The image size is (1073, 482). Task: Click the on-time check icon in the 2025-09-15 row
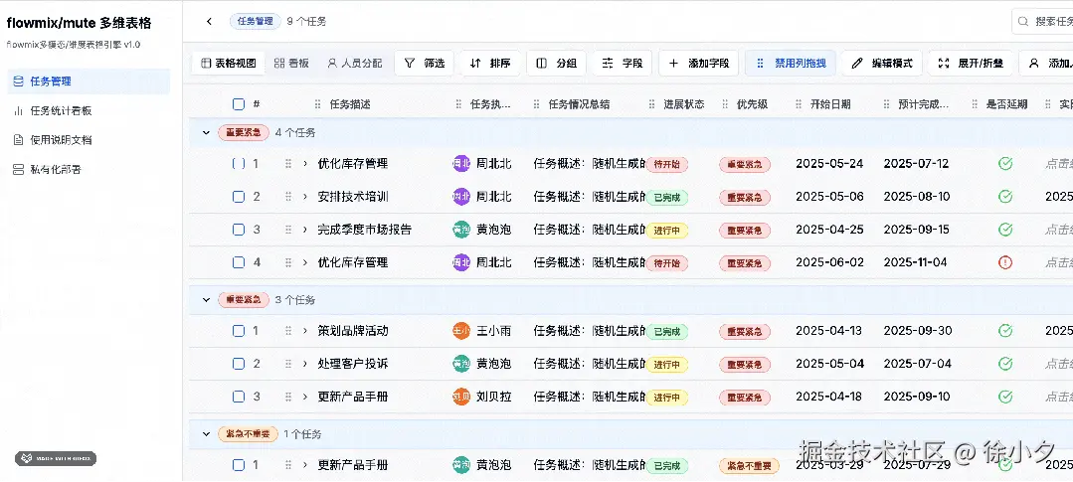click(1005, 230)
